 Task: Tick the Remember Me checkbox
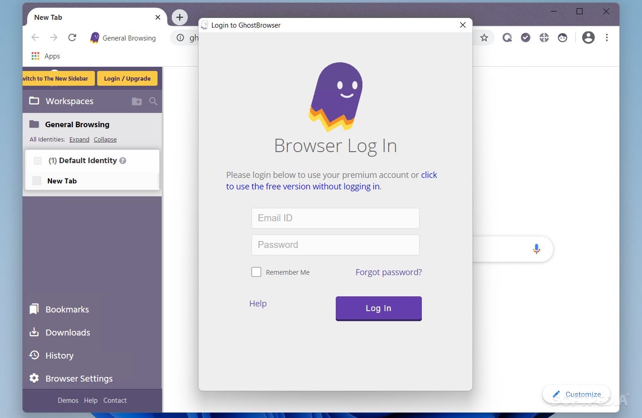257,272
